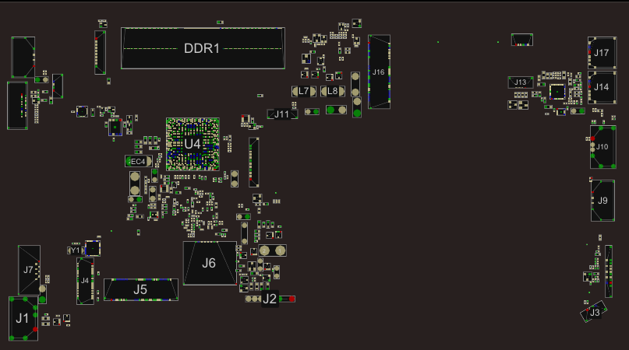Select the J1 connector
Image resolution: width=629 pixels, height=350 pixels.
(x=23, y=318)
